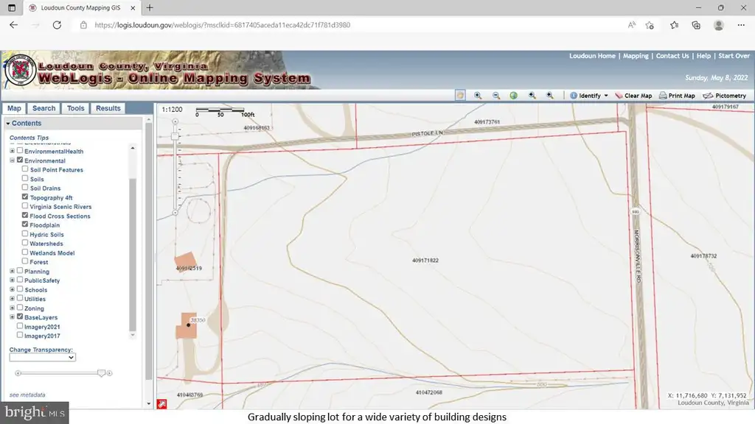Reload the page with browser refresh

click(x=57, y=25)
